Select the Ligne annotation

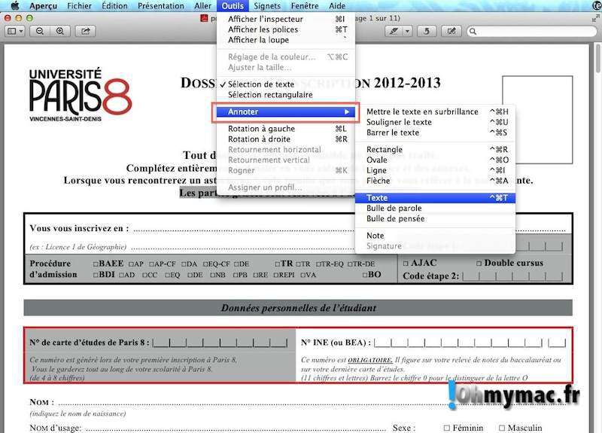[x=436, y=170]
